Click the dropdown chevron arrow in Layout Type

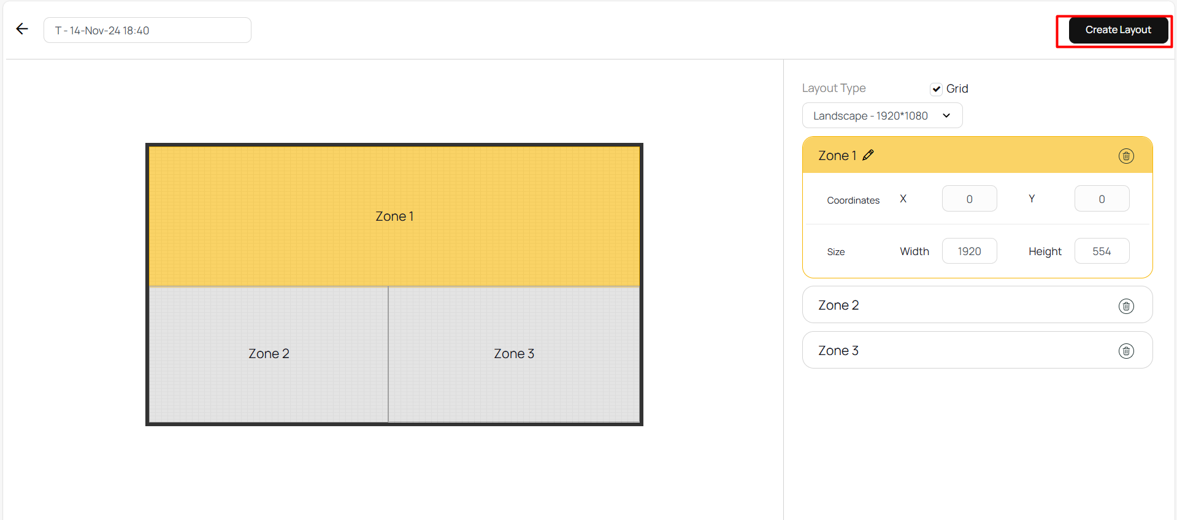[x=946, y=116]
